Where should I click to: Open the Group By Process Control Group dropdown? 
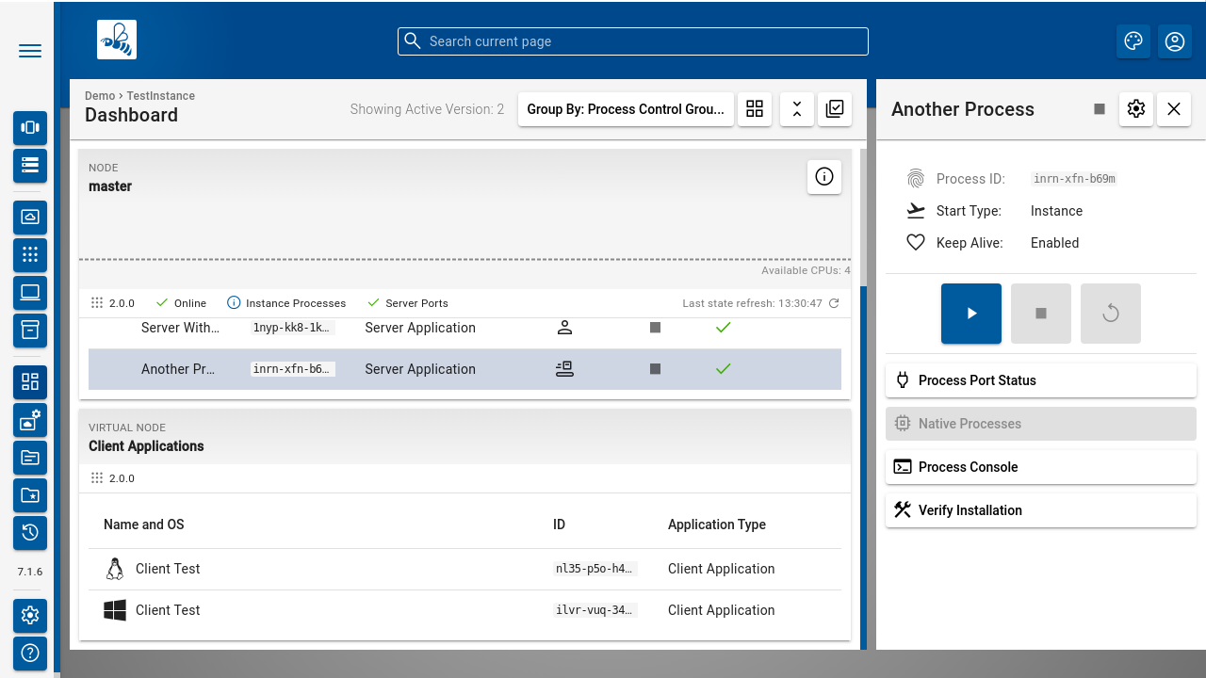(626, 109)
